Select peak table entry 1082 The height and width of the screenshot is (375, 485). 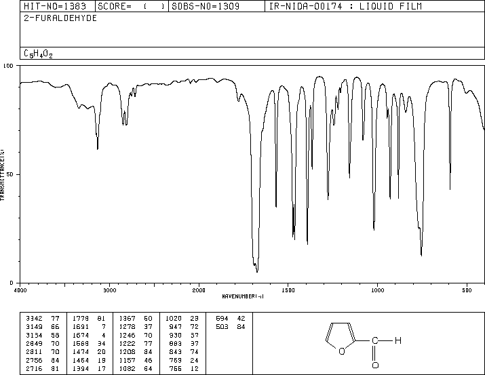coord(128,369)
